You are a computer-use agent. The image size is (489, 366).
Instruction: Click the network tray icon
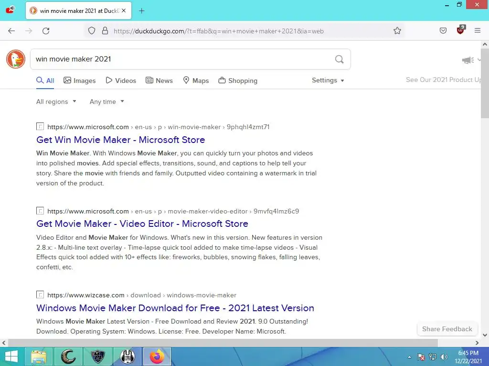coord(433,357)
